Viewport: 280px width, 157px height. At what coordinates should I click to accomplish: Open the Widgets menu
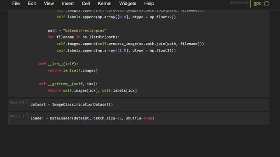(x=128, y=3)
